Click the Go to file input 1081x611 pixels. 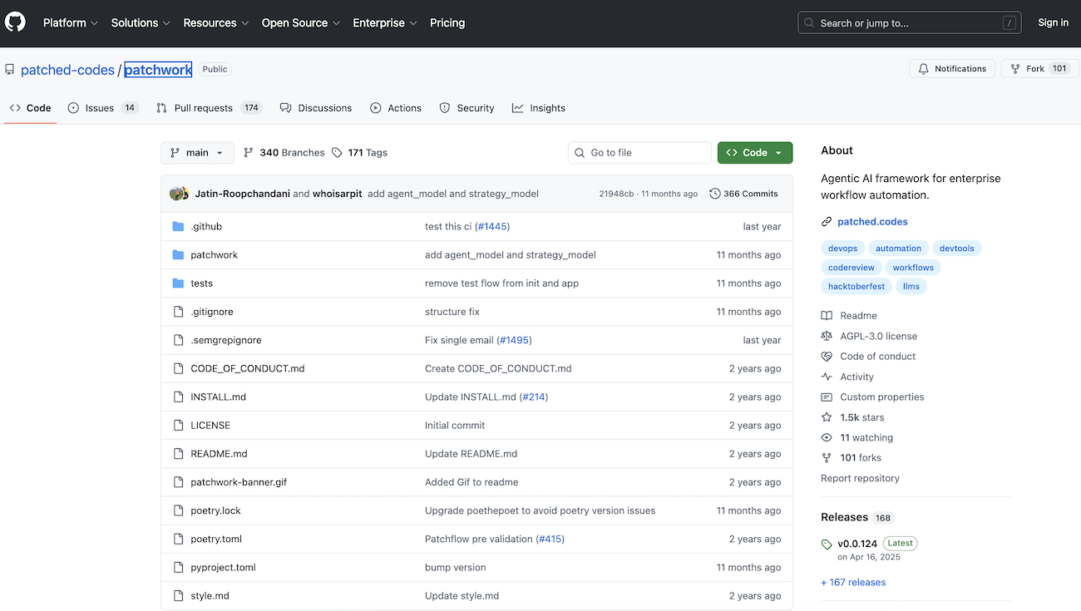pyautogui.click(x=639, y=153)
